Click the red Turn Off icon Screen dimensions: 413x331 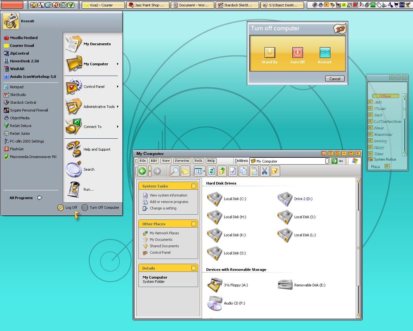(x=297, y=52)
